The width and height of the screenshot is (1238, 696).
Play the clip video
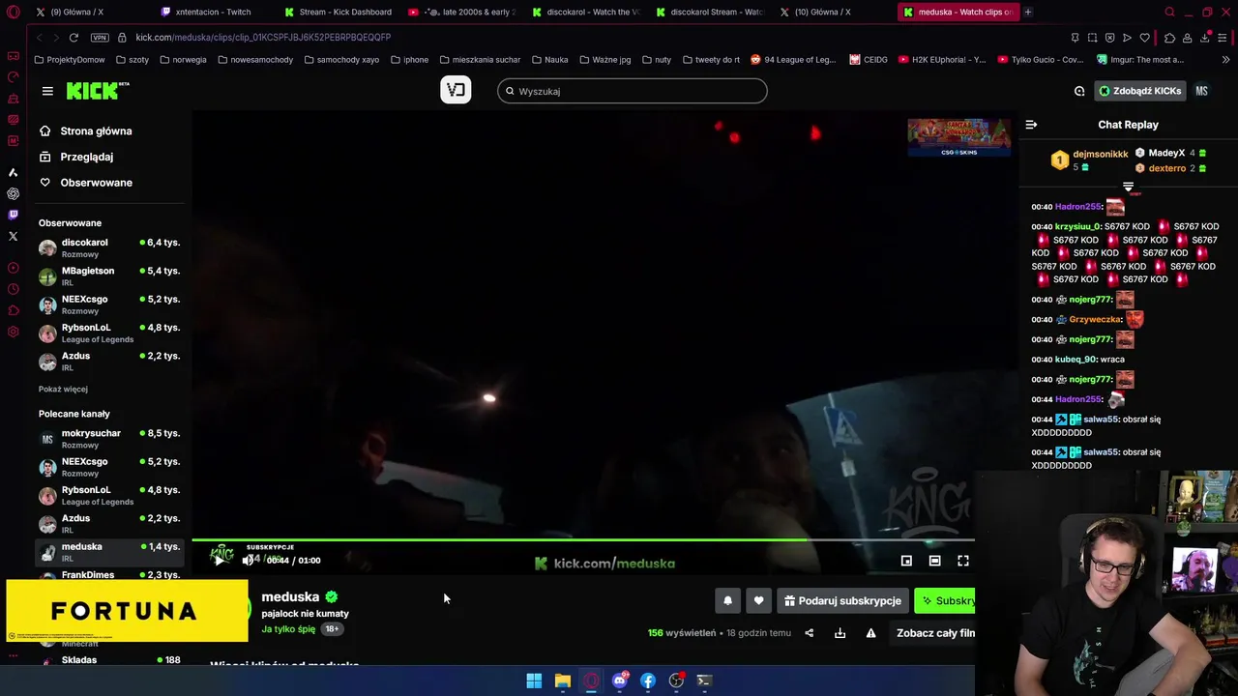219,560
